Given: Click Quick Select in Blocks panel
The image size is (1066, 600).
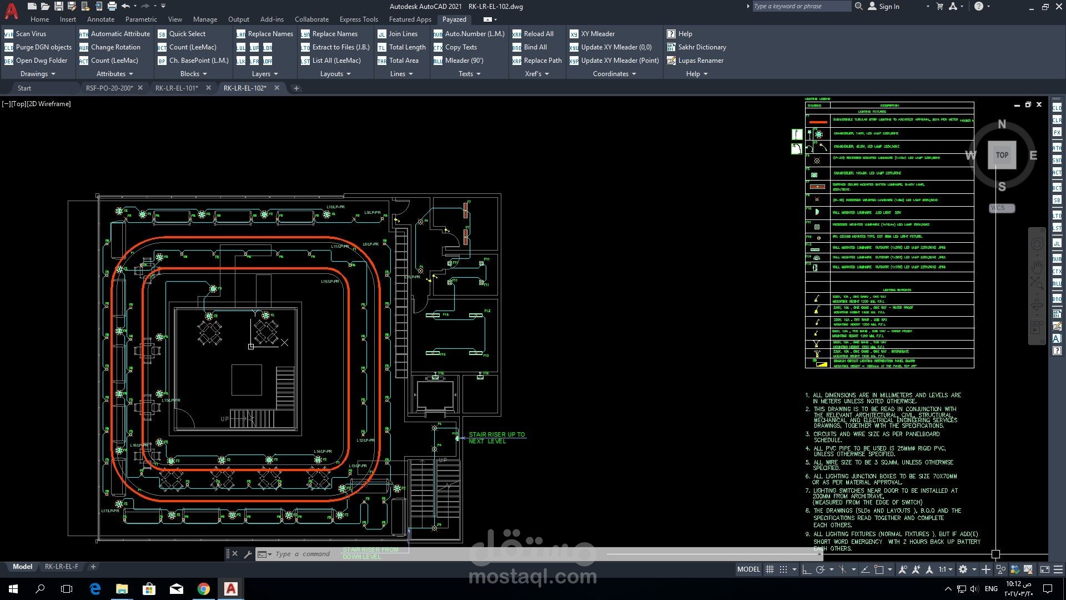Looking at the screenshot, I should [x=182, y=34].
